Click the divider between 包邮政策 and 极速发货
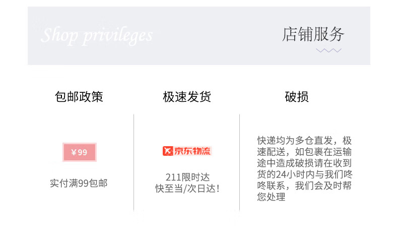The height and width of the screenshot is (244, 398). pos(134,162)
